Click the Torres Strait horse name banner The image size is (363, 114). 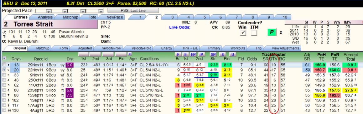coord(50,24)
